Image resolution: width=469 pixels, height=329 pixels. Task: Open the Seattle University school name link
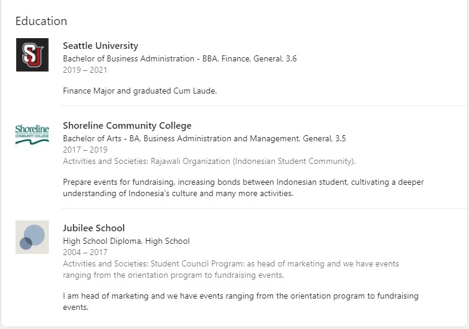(x=101, y=46)
